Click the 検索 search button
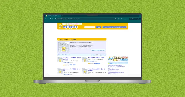The height and width of the screenshot is (97, 185). point(98,27)
